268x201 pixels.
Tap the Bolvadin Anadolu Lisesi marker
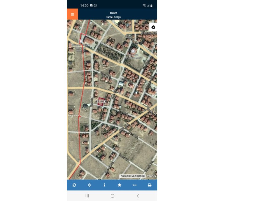click(133, 51)
